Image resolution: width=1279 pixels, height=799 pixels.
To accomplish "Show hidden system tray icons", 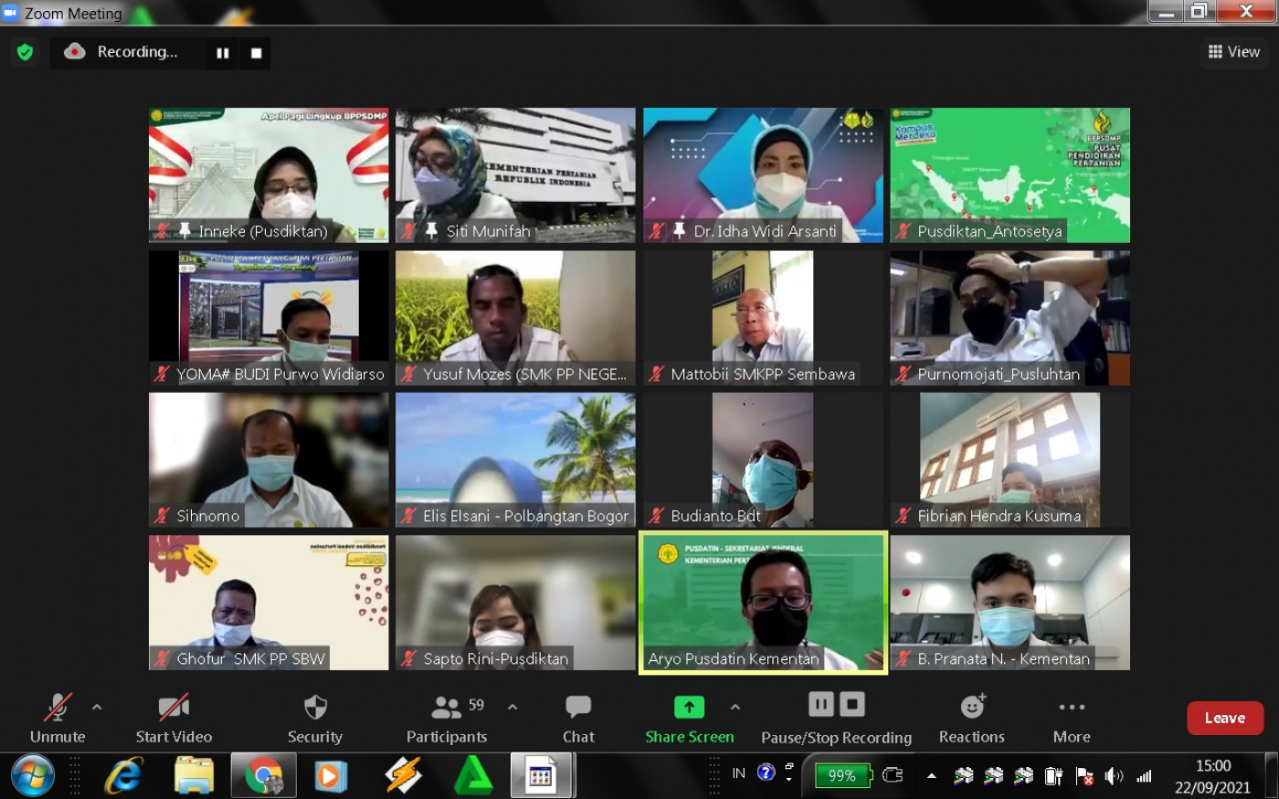I will 931,776.
